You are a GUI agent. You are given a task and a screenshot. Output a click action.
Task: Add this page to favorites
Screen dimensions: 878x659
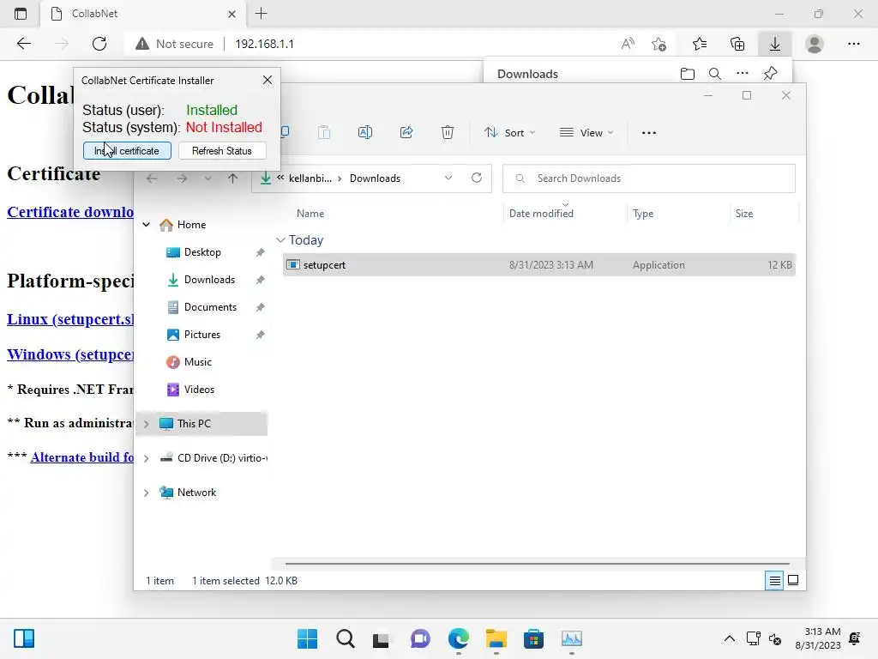coord(659,44)
